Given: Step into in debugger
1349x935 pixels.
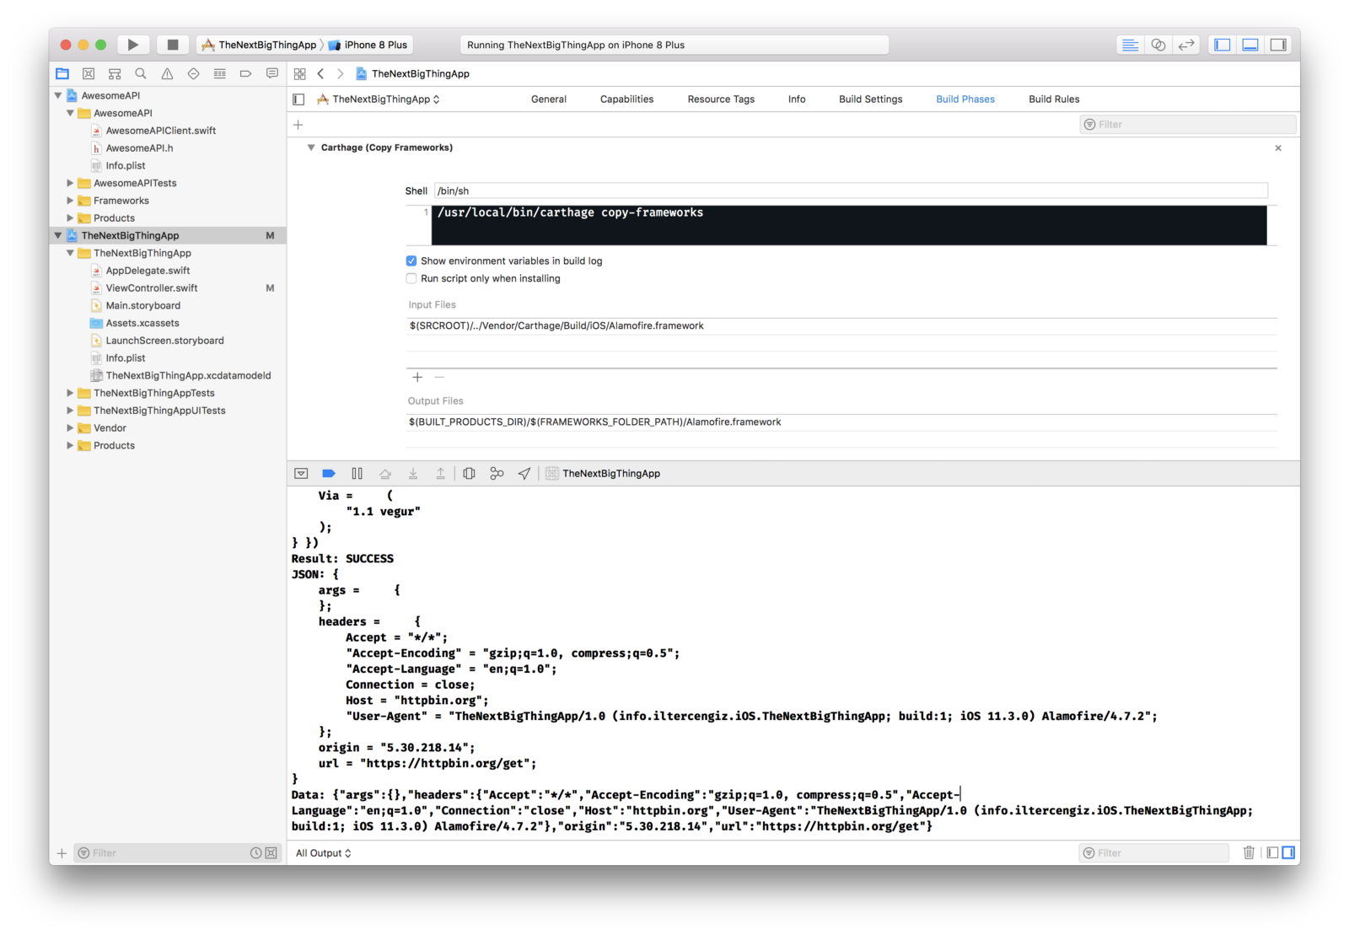Looking at the screenshot, I should (412, 473).
